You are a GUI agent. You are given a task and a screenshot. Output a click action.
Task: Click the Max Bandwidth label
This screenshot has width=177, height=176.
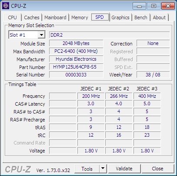29,52
